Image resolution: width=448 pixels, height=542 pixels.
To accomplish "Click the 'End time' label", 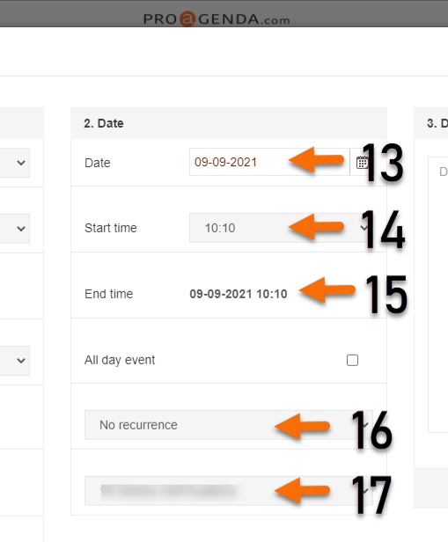I will (109, 294).
